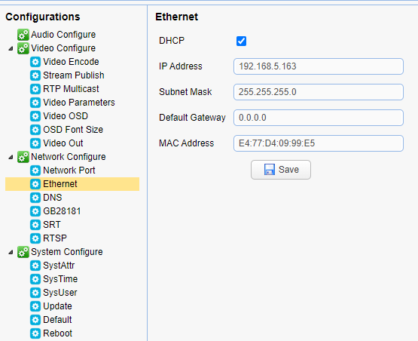
Task: Select Video OSD in the sidebar
Action: (66, 116)
